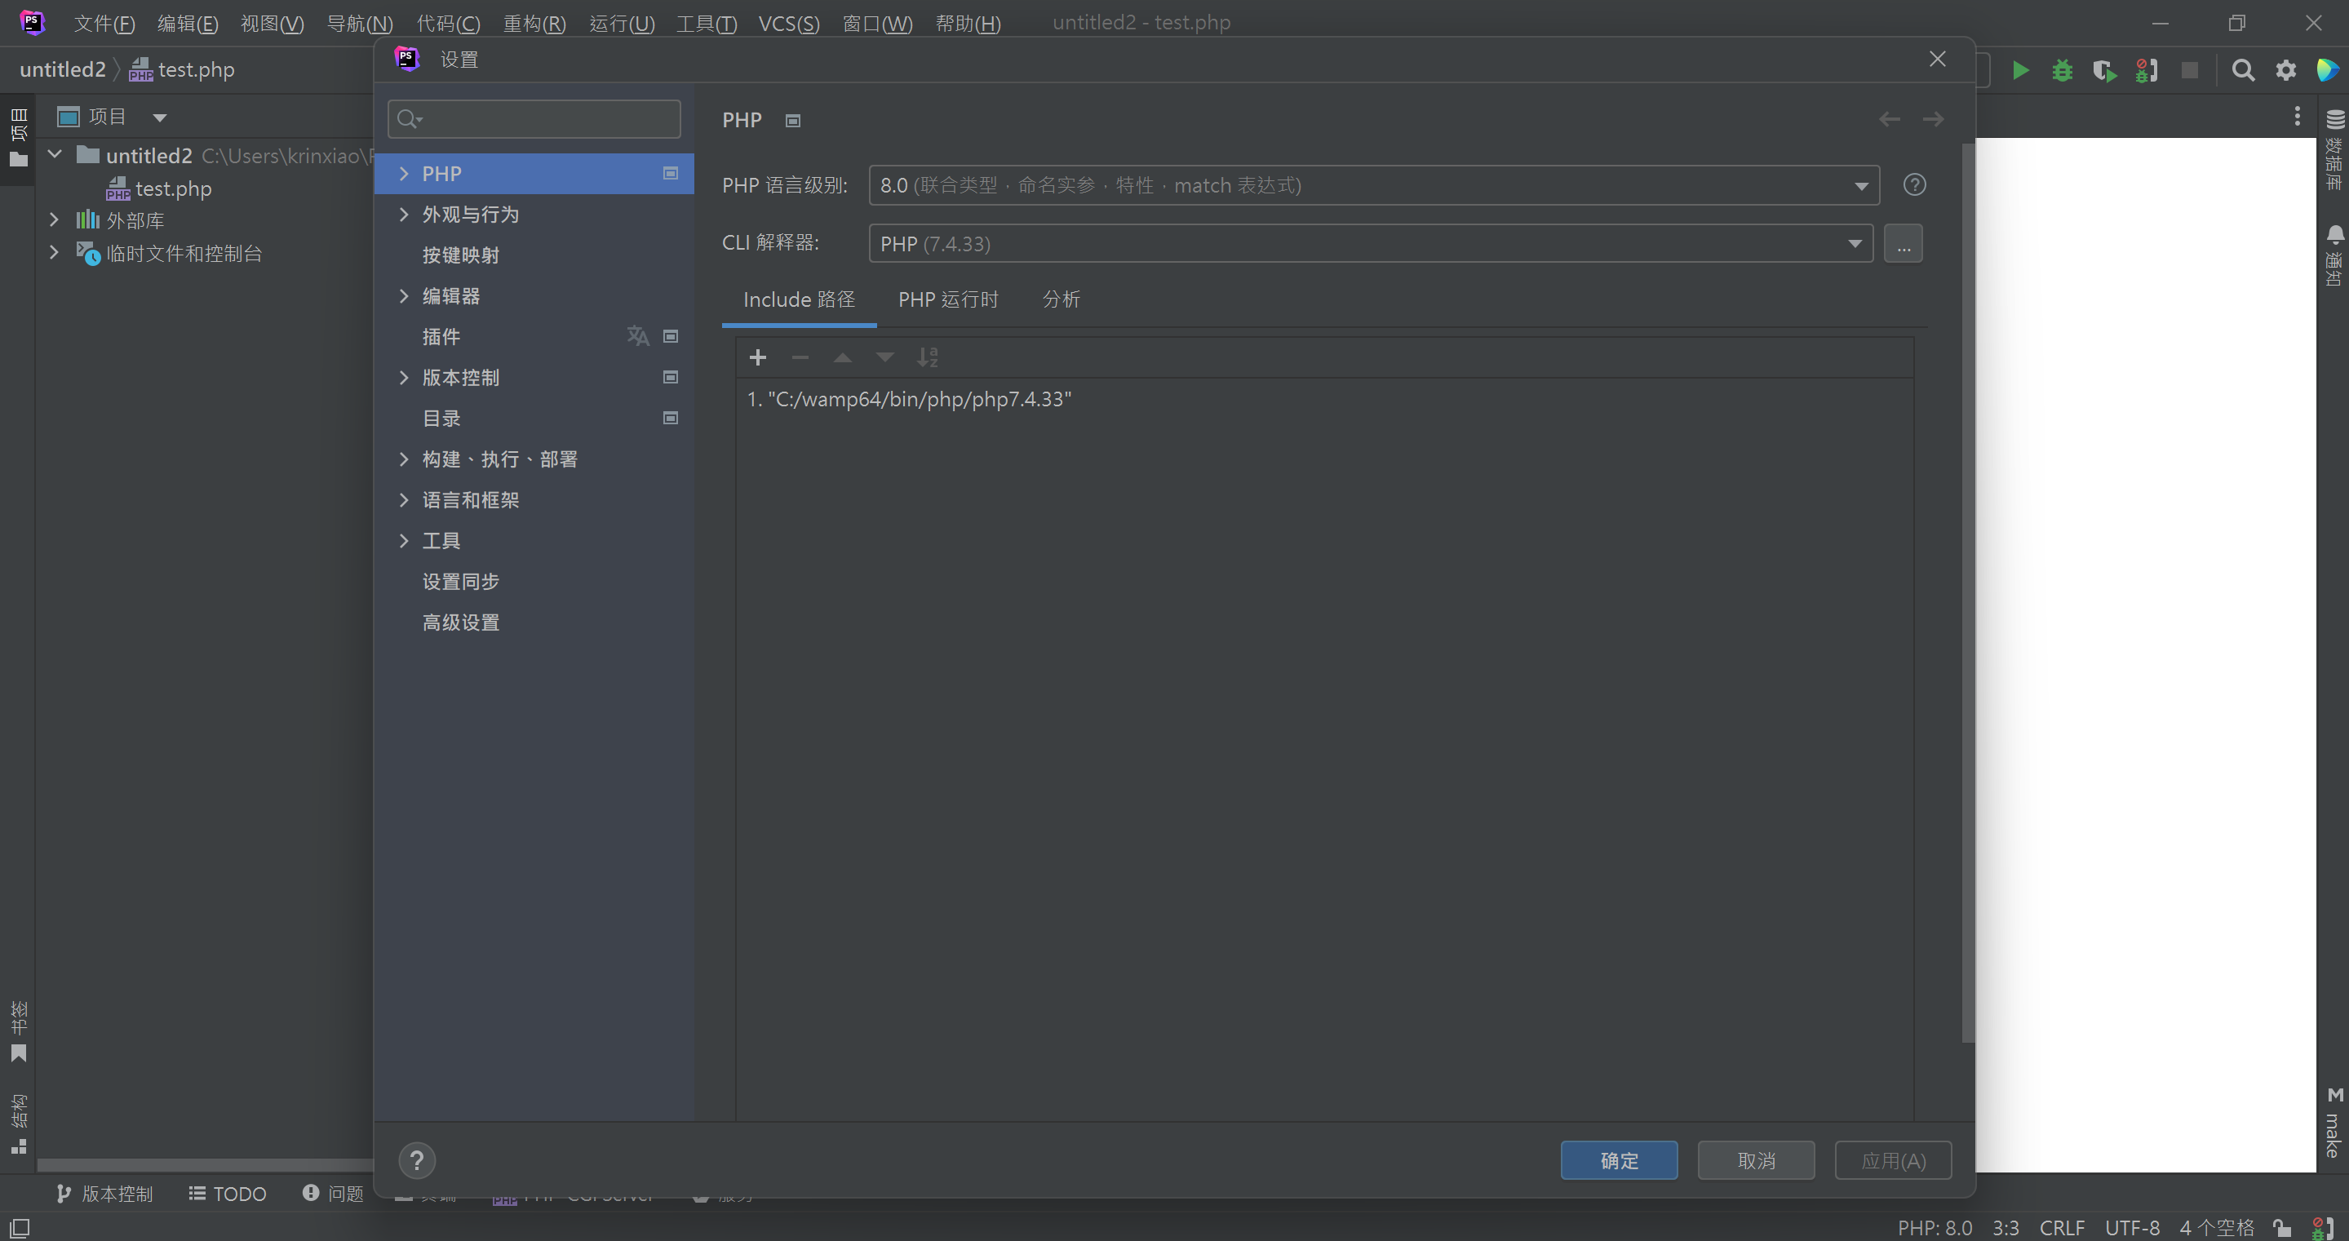Toggle tool window quick access icon bottom-left
This screenshot has width=2349, height=1241.
click(19, 1228)
